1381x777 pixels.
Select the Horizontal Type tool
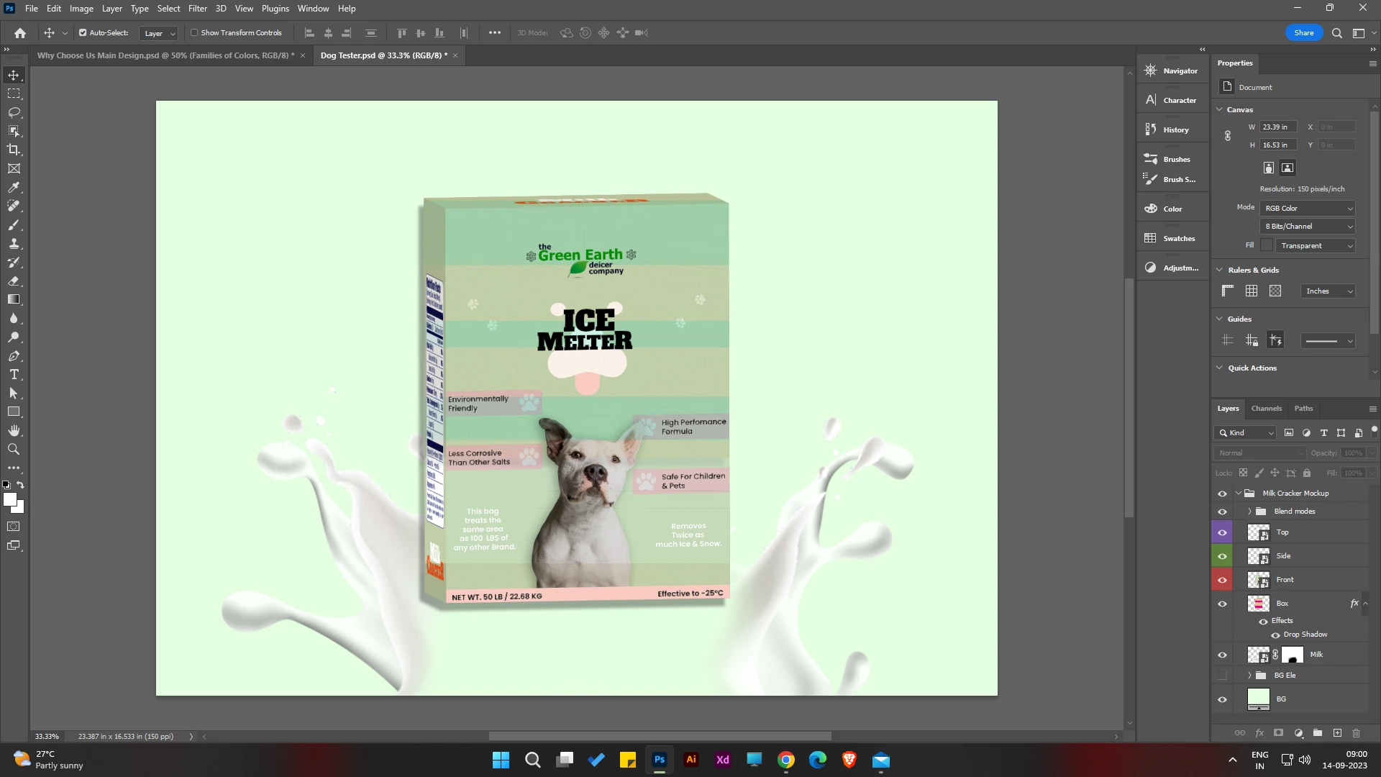coord(14,374)
